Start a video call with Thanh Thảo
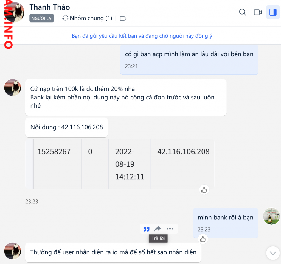Viewport: 281px width, 264px height. (x=258, y=12)
